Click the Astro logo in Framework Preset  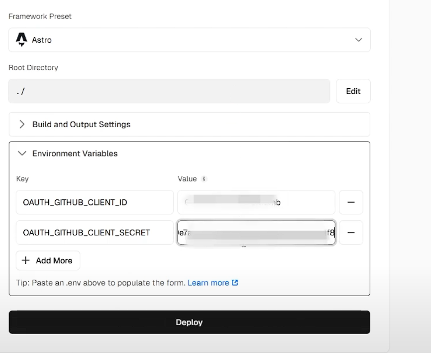(21, 40)
